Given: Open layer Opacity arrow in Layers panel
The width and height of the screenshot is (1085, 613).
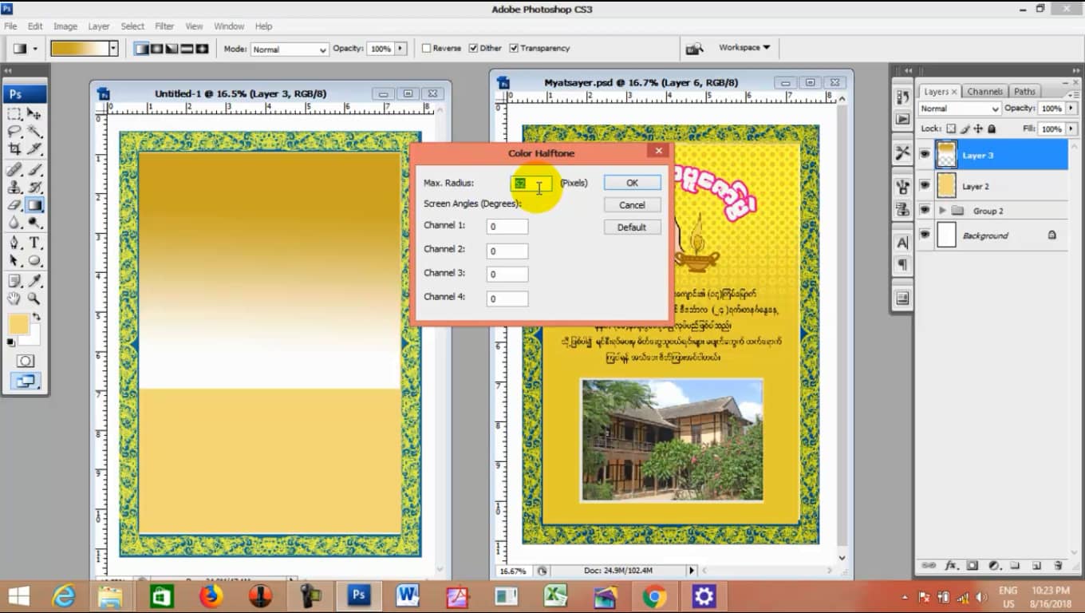Looking at the screenshot, I should point(1070,109).
